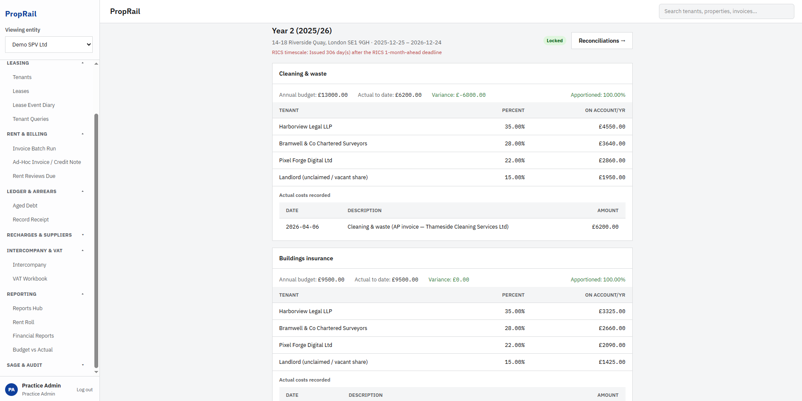The image size is (802, 401).
Task: Focus the search tenants, properties, invoices field
Action: [x=726, y=11]
